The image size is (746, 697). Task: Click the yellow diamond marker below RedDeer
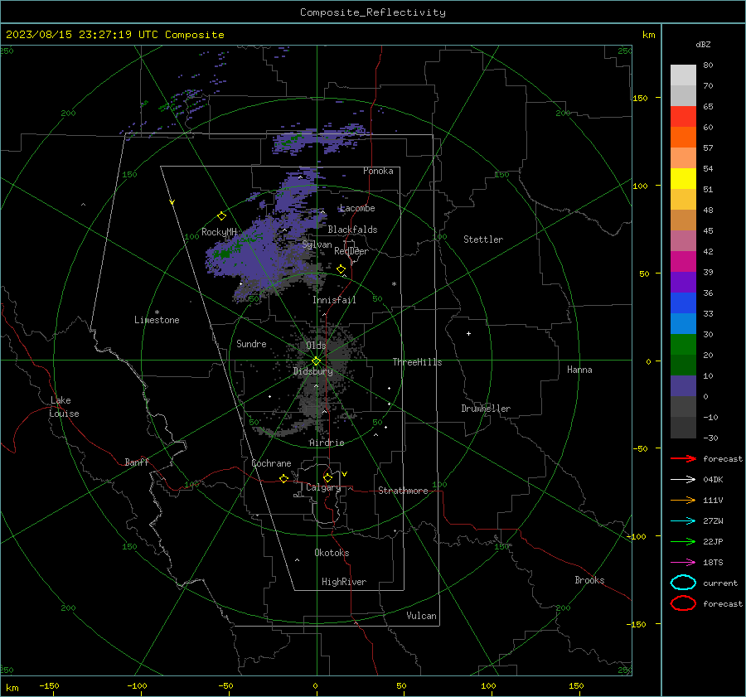[341, 269]
